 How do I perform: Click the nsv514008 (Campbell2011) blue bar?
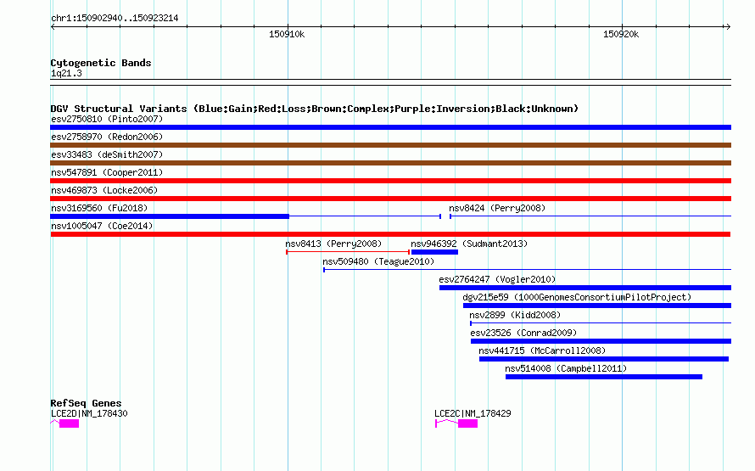[604, 377]
